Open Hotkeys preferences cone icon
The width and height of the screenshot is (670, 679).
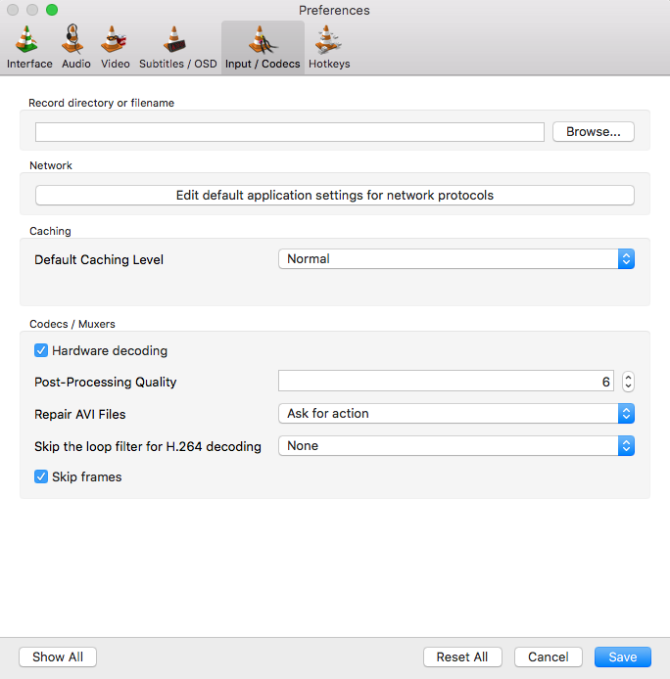(328, 40)
